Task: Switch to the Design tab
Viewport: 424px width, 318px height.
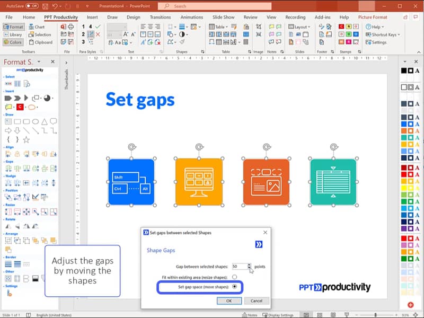Action: [134, 17]
